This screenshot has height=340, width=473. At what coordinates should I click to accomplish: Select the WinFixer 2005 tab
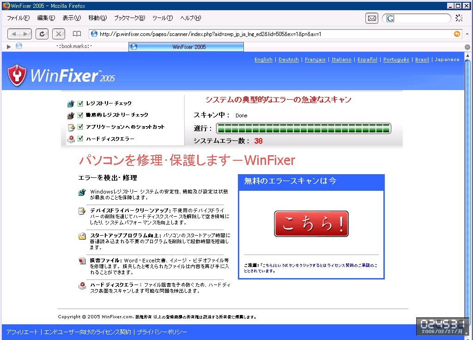pos(186,47)
